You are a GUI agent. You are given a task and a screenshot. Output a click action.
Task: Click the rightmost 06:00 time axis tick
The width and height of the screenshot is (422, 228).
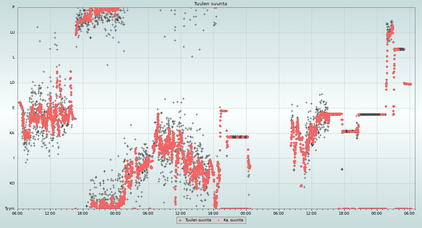tap(409, 213)
